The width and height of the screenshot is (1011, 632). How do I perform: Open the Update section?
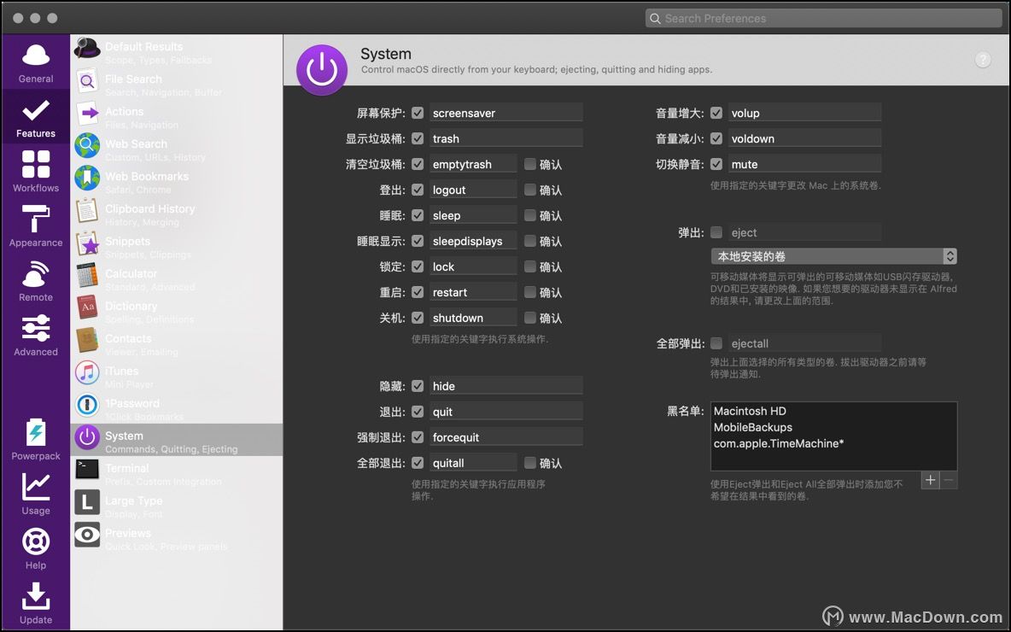point(36,604)
